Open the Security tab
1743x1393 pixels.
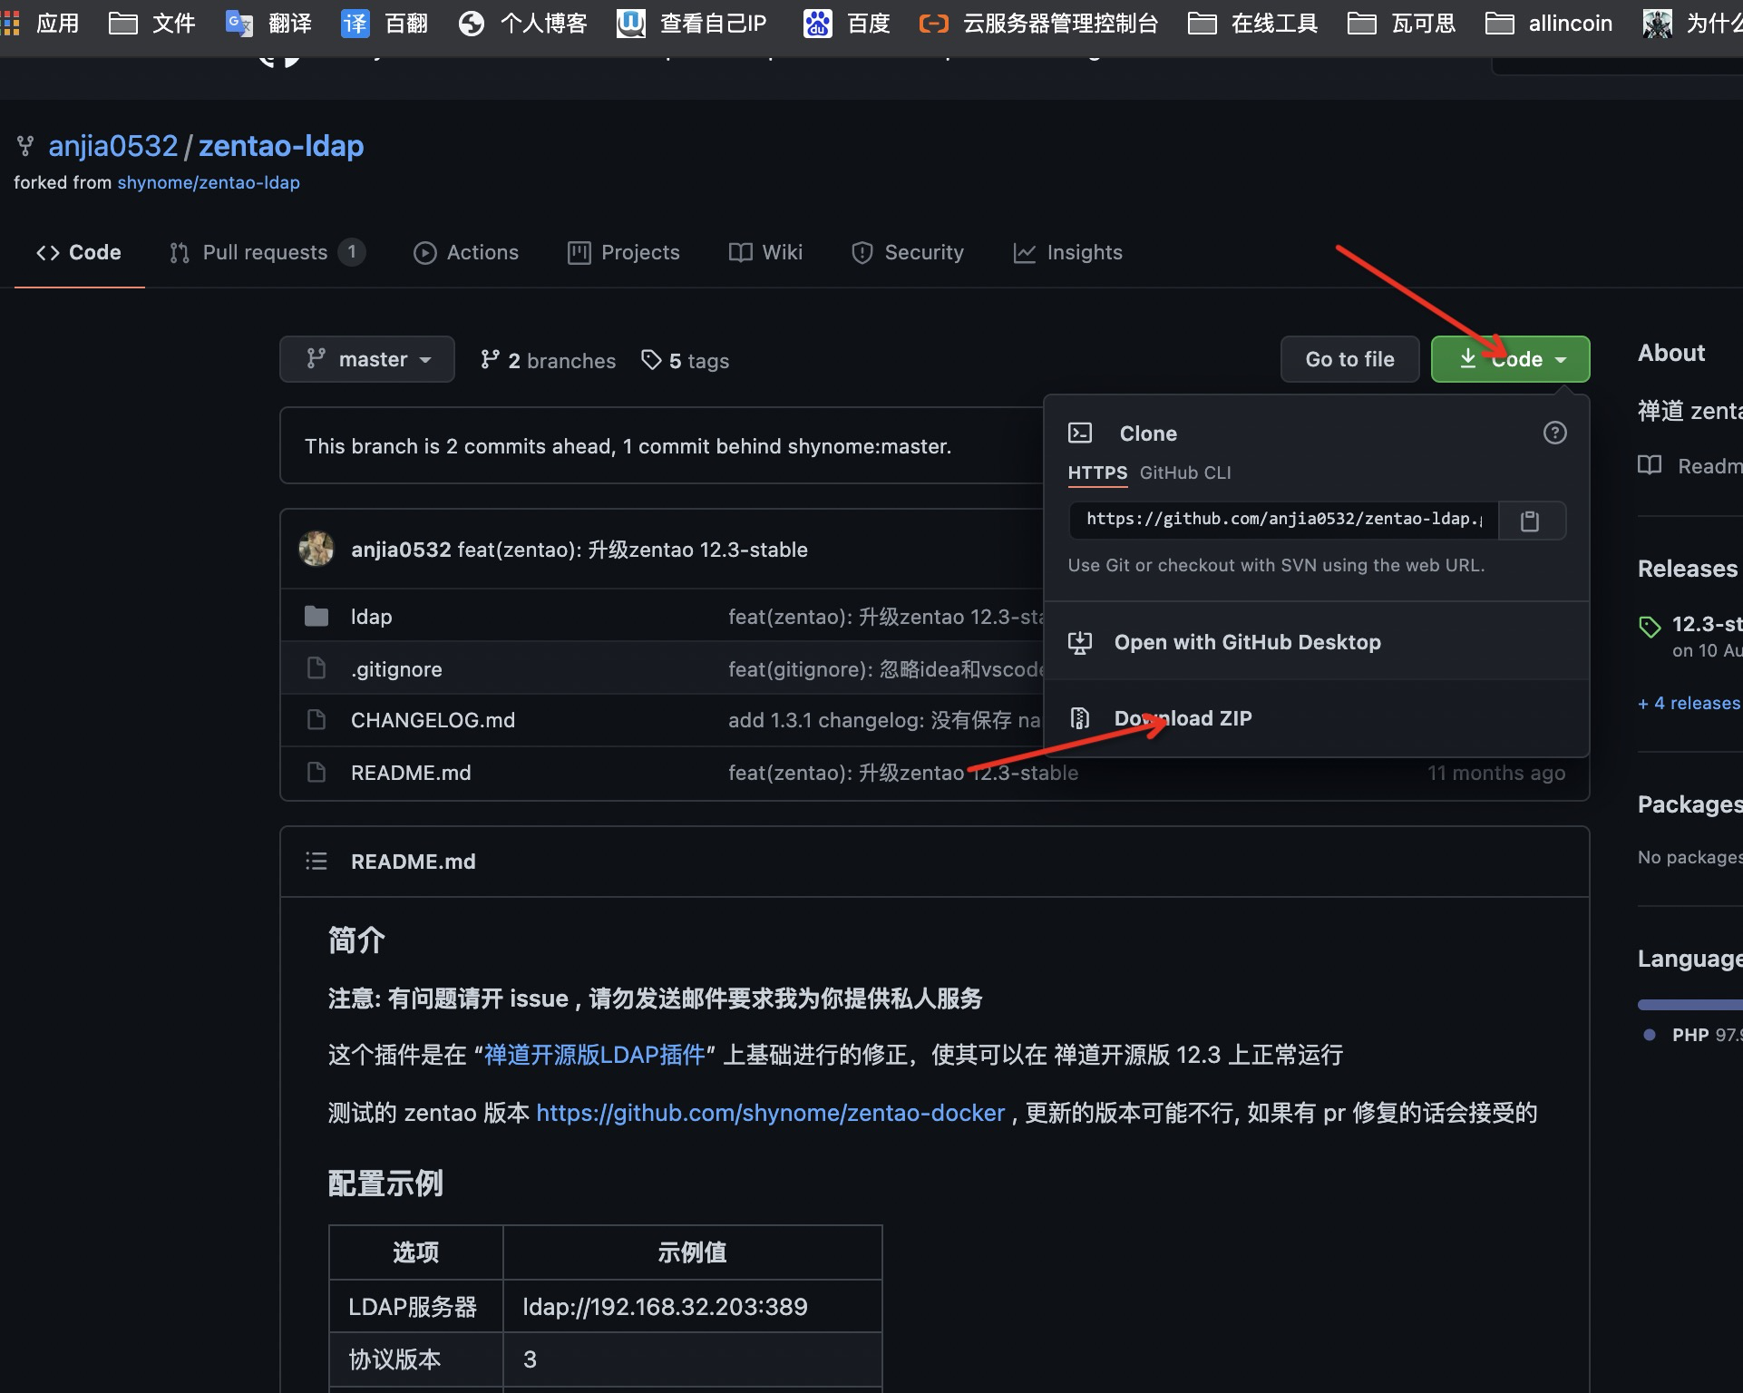[908, 252]
